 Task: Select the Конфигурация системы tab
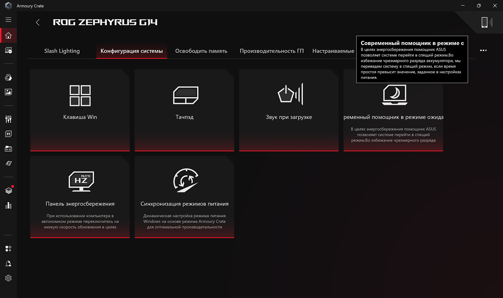(x=132, y=51)
